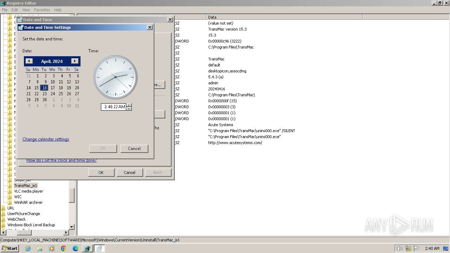Image resolution: width=450 pixels, height=253 pixels.
Task: Click Cancel in Date and Time Settings
Action: pyautogui.click(x=134, y=149)
